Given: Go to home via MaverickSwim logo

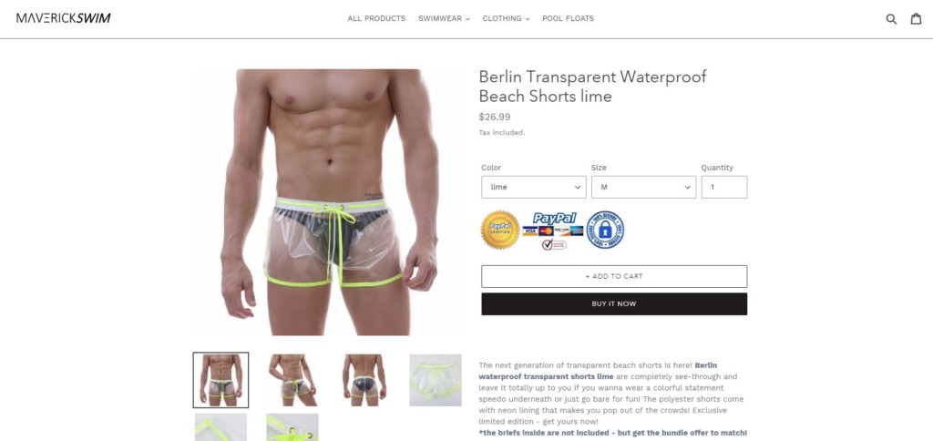Looking at the screenshot, I should [64, 18].
